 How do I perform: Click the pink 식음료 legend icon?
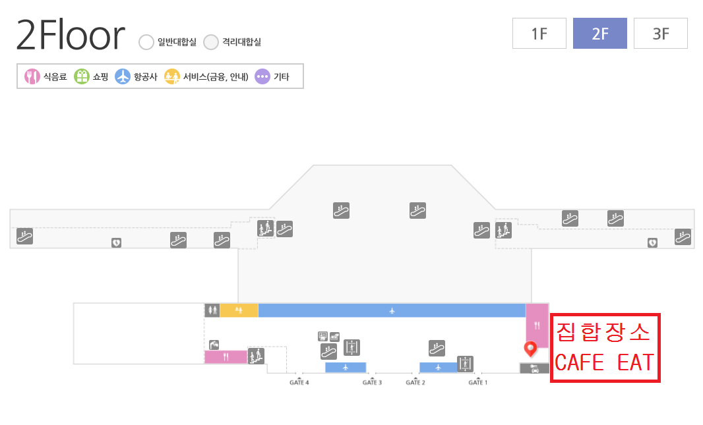[32, 76]
